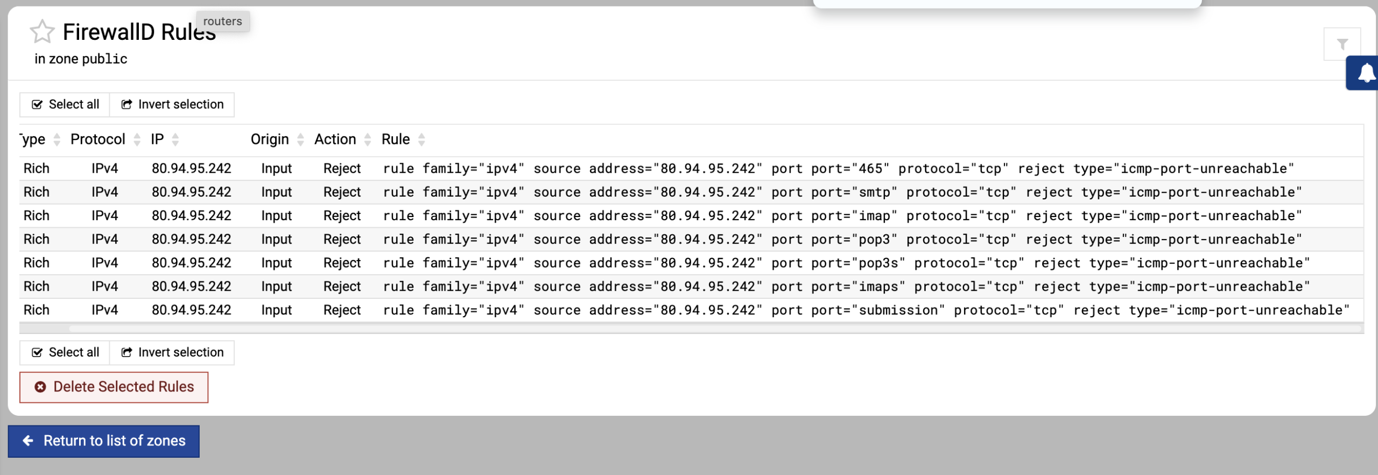Sort by Origin column arrows
Screen dimensions: 1378x475
point(300,139)
